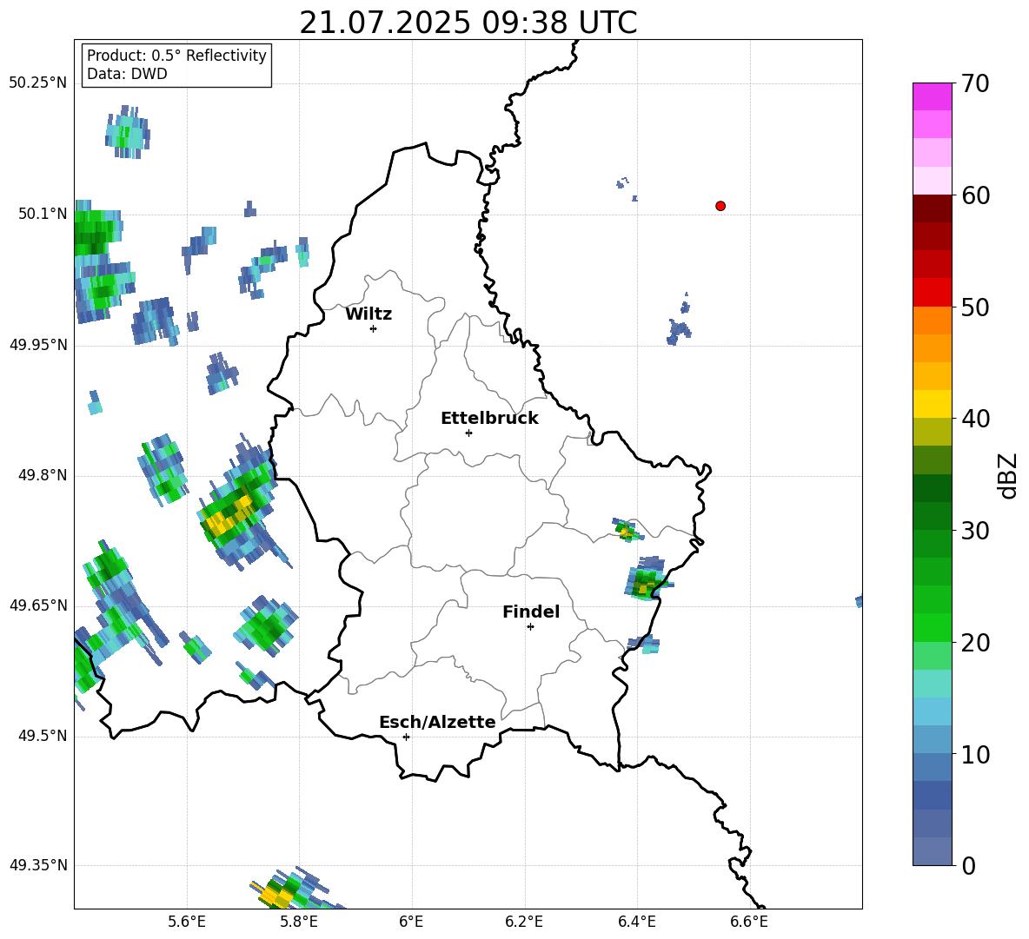
Task: Pick the bright red colorbar swatch above 50
Action: pyautogui.click(x=932, y=293)
